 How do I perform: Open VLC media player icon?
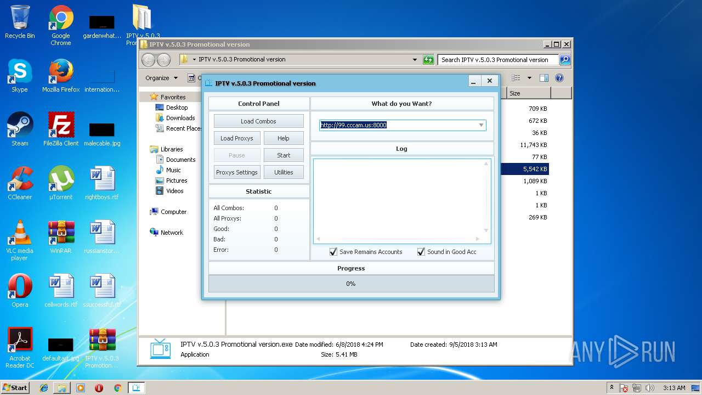point(20,240)
